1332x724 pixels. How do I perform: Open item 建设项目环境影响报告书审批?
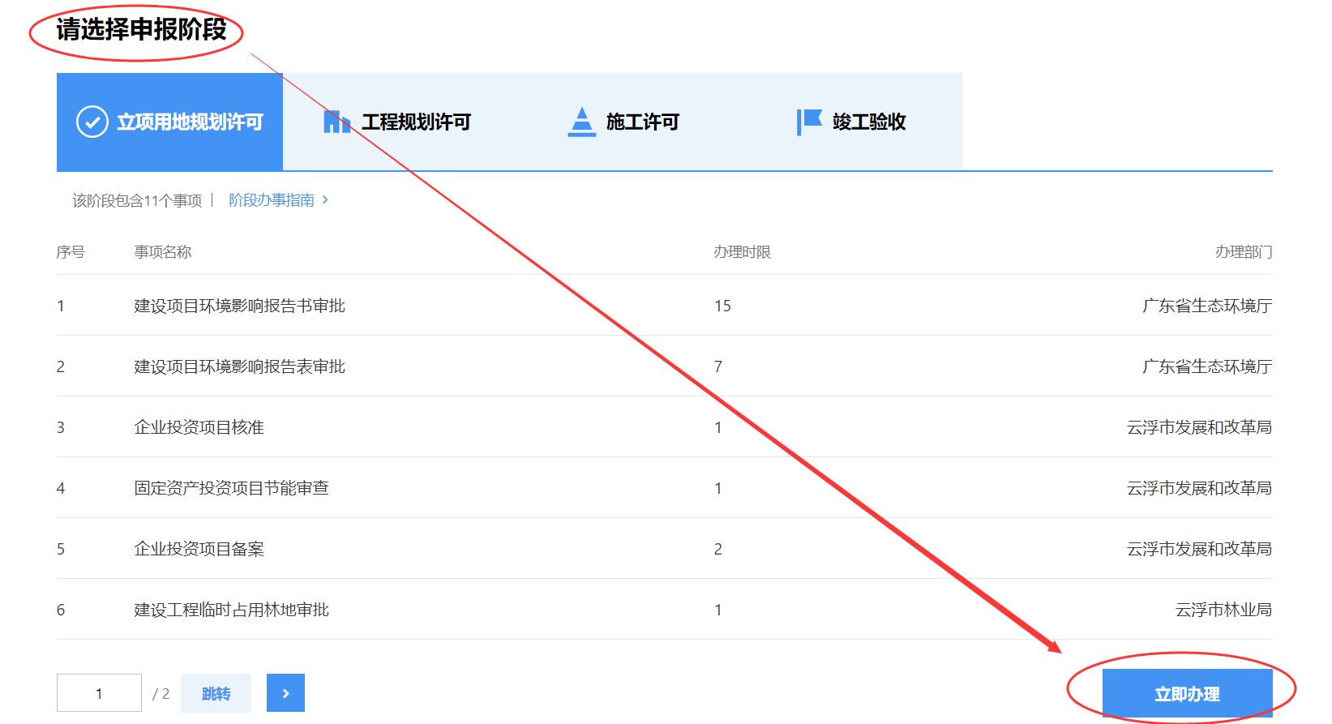[x=239, y=306]
